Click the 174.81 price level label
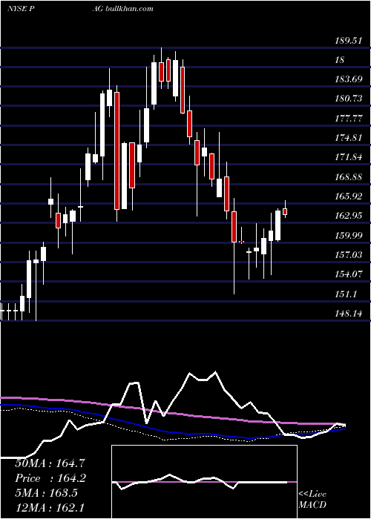 (x=349, y=138)
